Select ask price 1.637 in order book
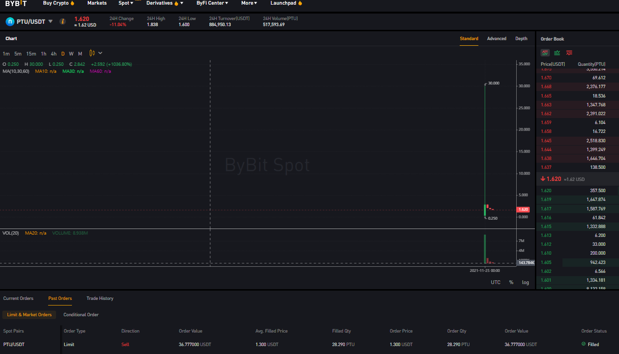This screenshot has height=354, width=619. (x=546, y=167)
